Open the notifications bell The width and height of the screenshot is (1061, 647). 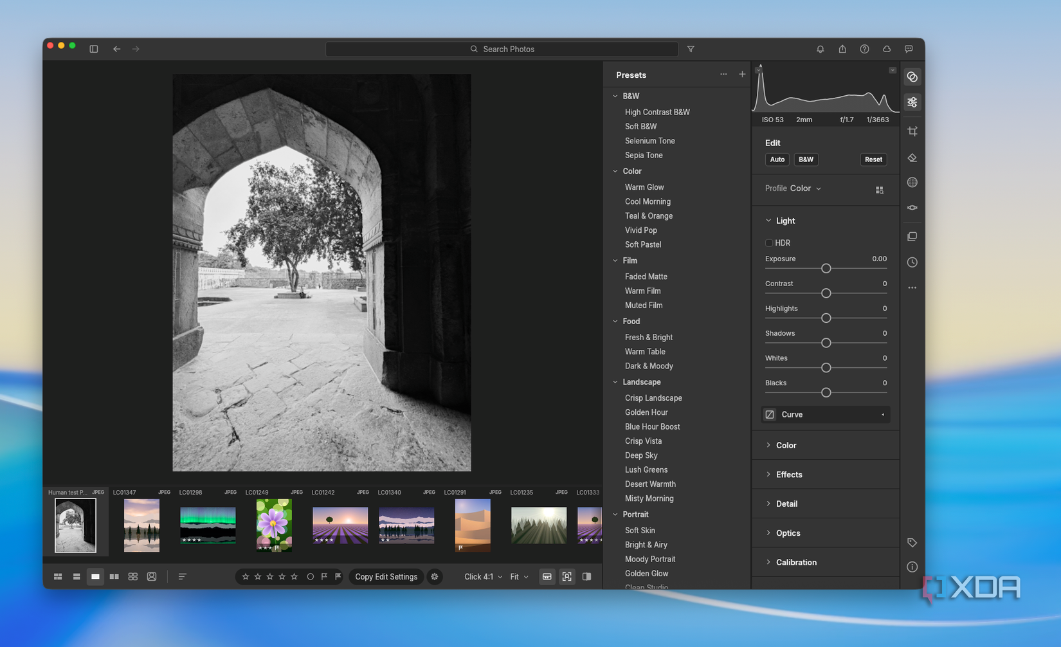(821, 49)
